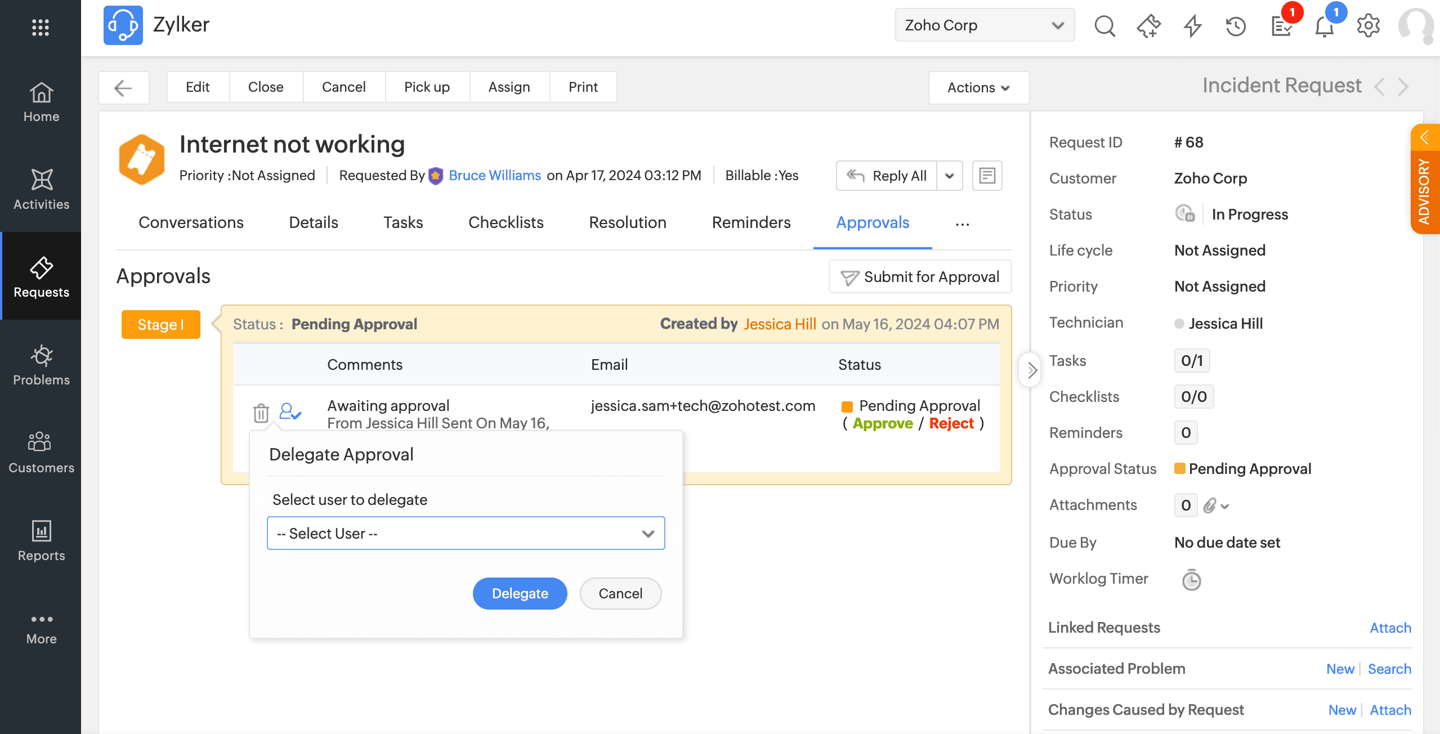Open the Zoho Corp customer dropdown
Viewport: 1440px width, 734px height.
tap(984, 25)
